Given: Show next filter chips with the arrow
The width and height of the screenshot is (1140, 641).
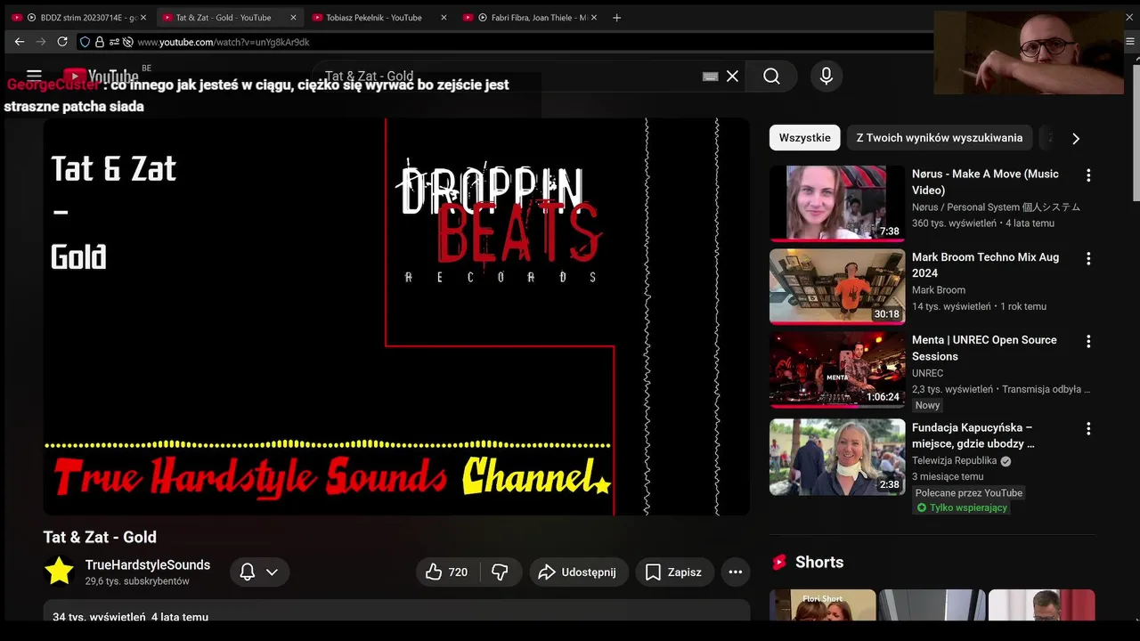Looking at the screenshot, I should pos(1075,138).
